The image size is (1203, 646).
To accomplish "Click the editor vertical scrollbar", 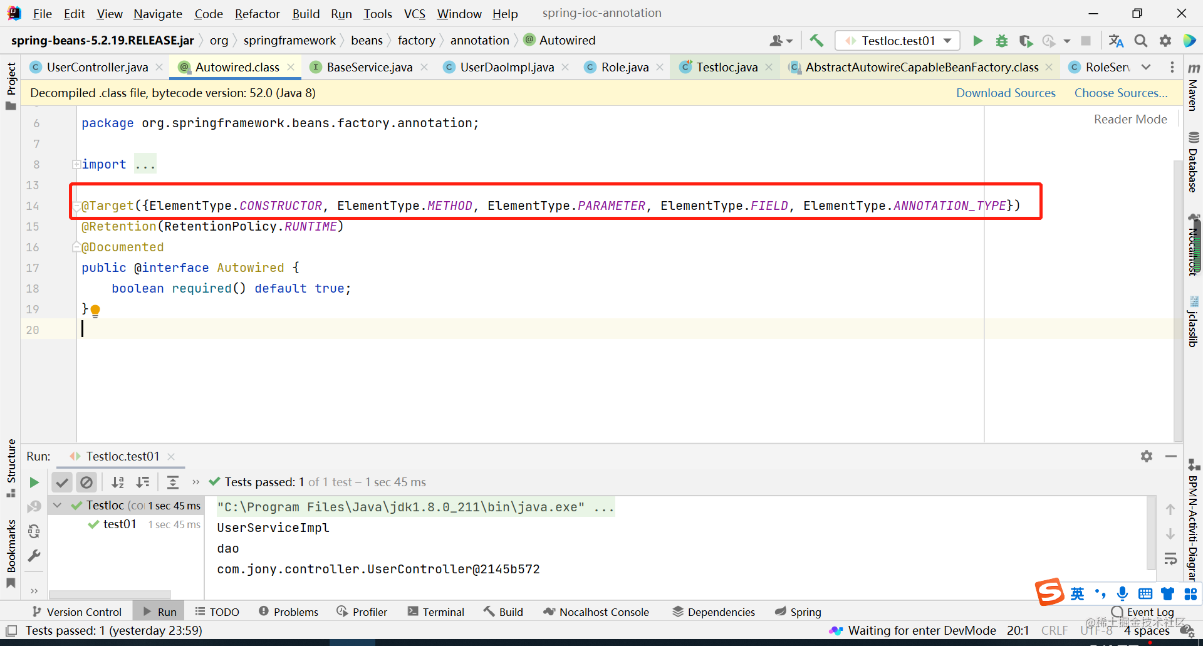I will point(1177,301).
